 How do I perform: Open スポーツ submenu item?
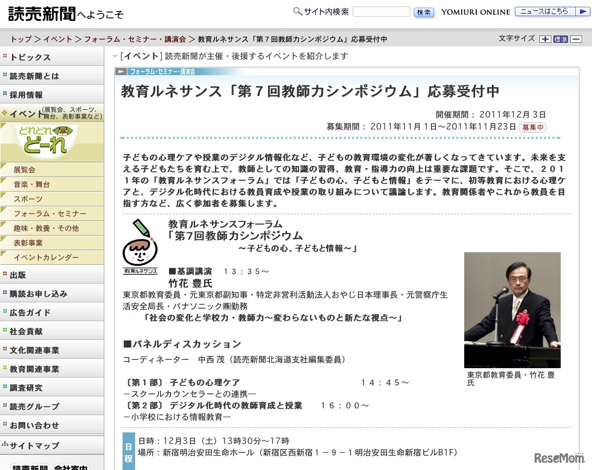tap(52, 199)
